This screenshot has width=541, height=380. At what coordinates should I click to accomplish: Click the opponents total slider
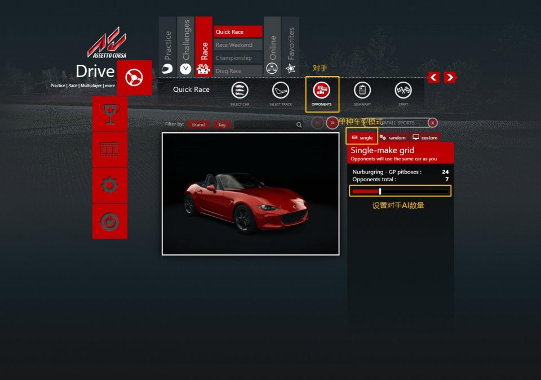[x=400, y=191]
